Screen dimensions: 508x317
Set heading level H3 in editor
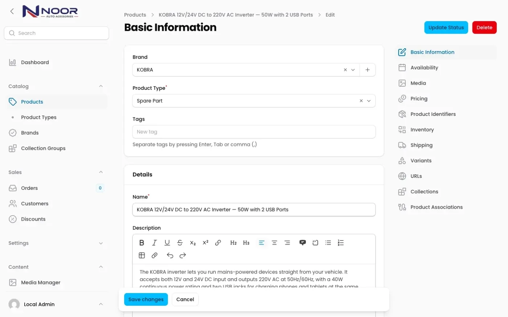[246, 243]
